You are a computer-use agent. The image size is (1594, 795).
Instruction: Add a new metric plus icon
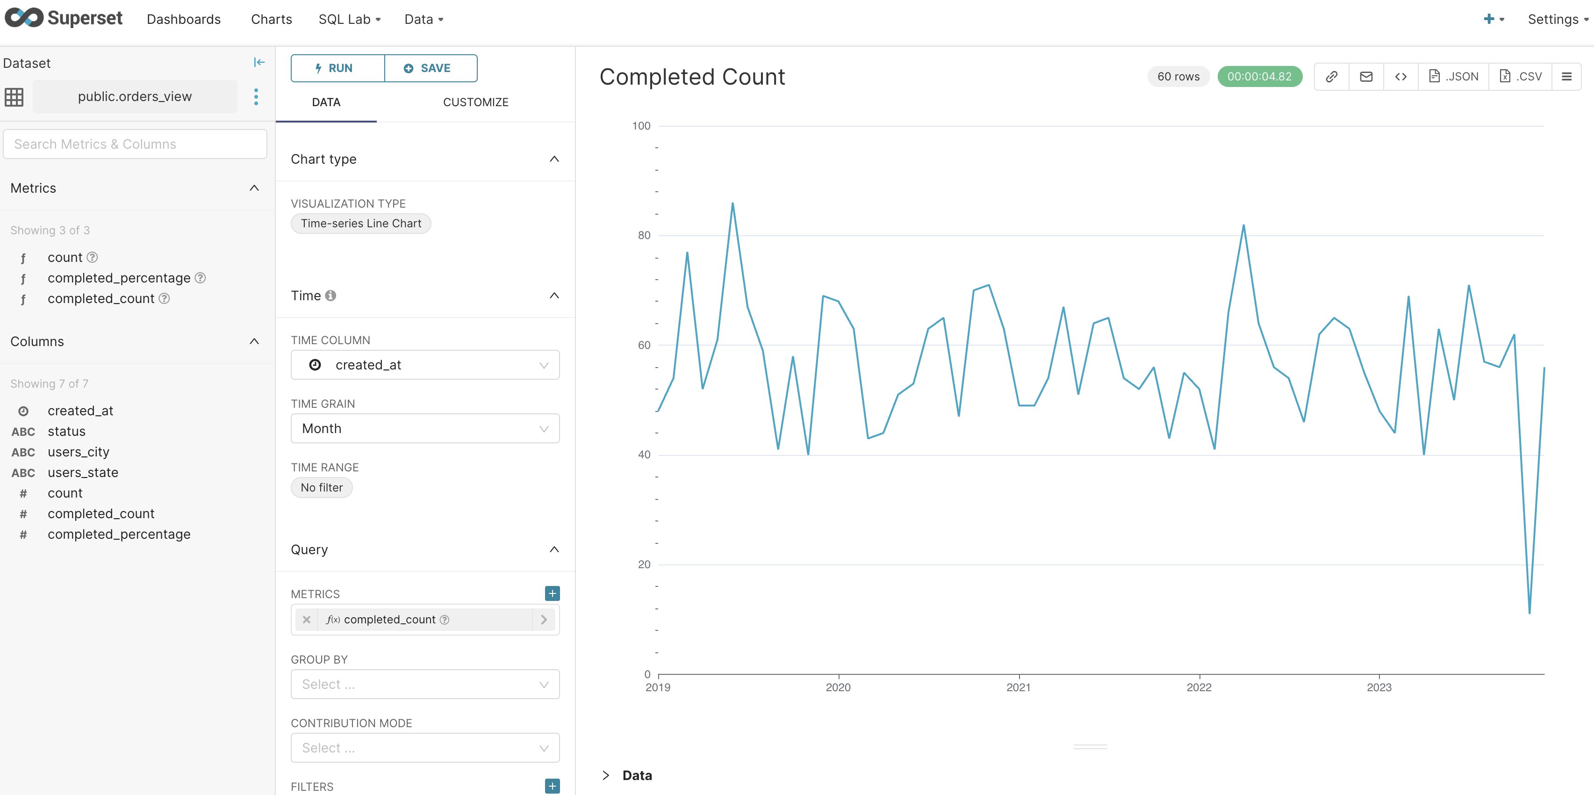(x=552, y=593)
